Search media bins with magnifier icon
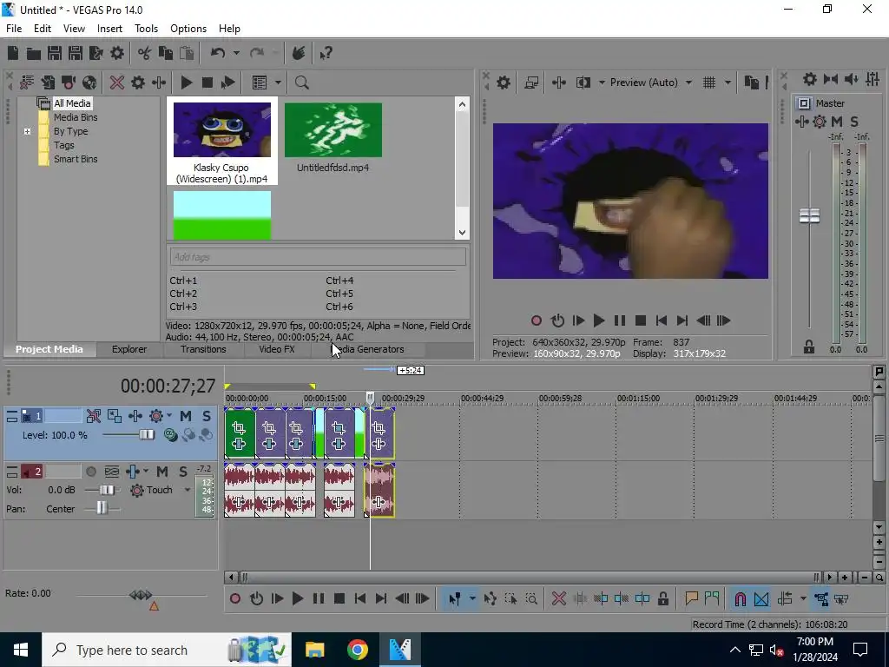Image resolution: width=889 pixels, height=667 pixels. point(301,83)
